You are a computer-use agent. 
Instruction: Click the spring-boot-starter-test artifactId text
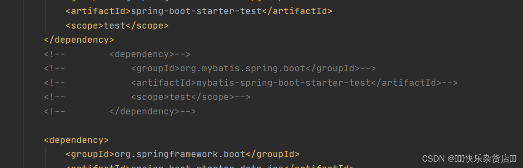point(196,11)
